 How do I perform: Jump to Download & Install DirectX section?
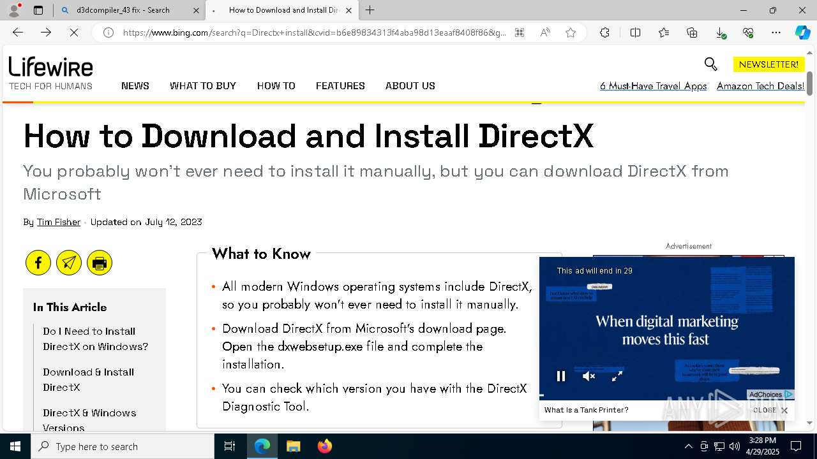click(89, 380)
